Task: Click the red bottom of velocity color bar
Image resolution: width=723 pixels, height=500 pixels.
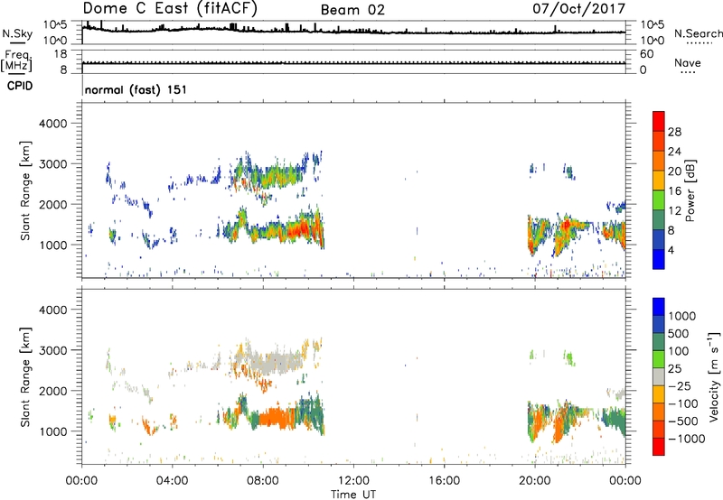Action: coord(659,447)
